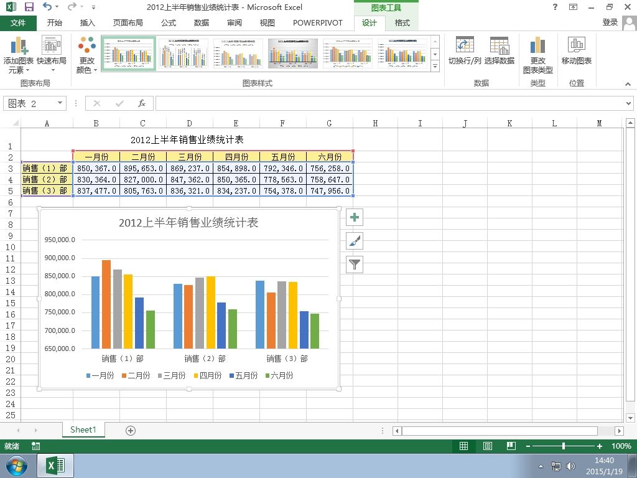
Task: Open Quick Layout (快速布局)
Action: (x=52, y=55)
